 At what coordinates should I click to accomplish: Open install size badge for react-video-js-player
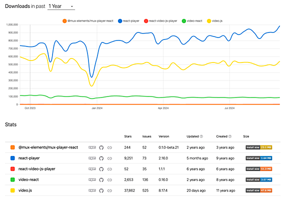259,169
